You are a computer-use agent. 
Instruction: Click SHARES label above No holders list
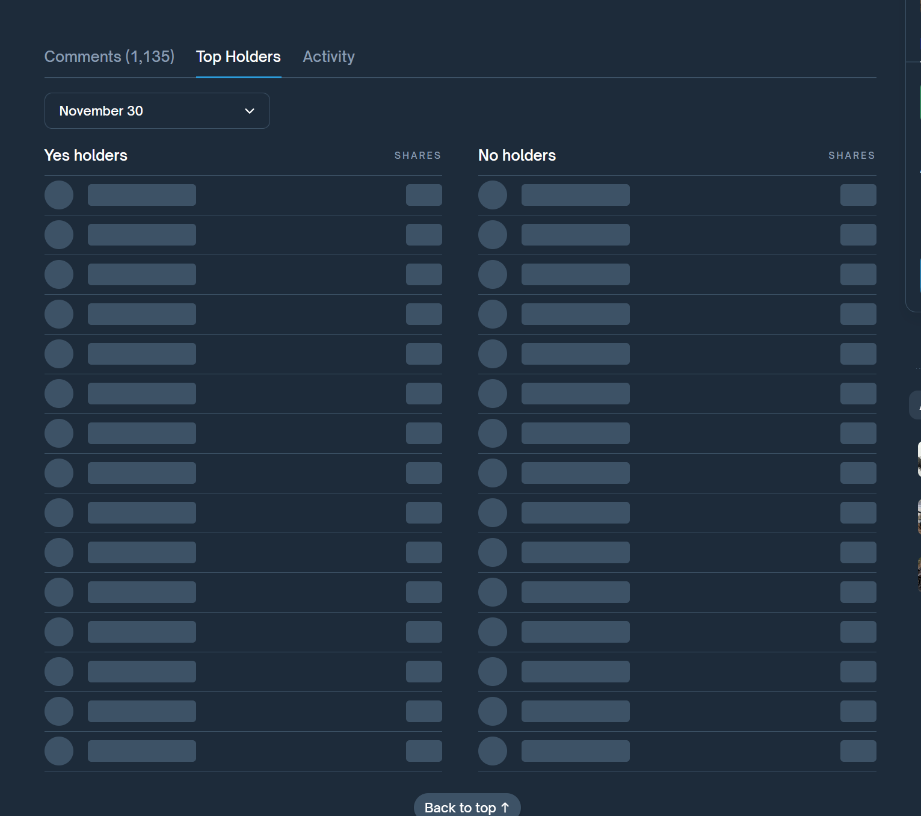pyautogui.click(x=851, y=155)
